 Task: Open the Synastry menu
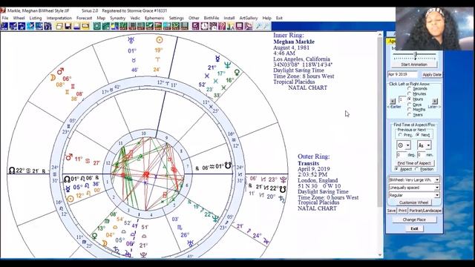point(117,18)
